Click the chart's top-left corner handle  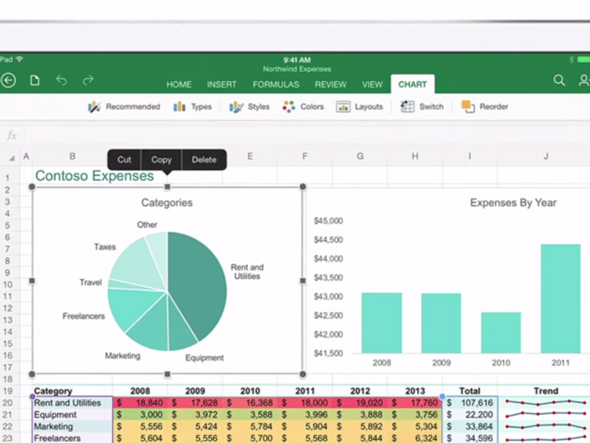32,187
